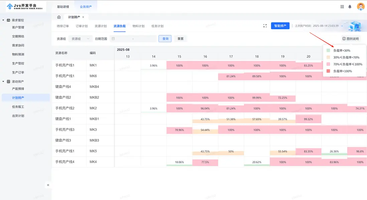Image resolution: width=367 pixels, height=200 pixels.
Task: Open the 物料计划 tab
Action: pos(139,26)
